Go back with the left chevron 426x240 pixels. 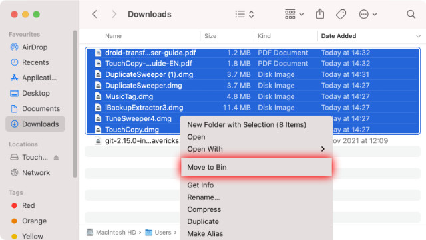pyautogui.click(x=95, y=14)
